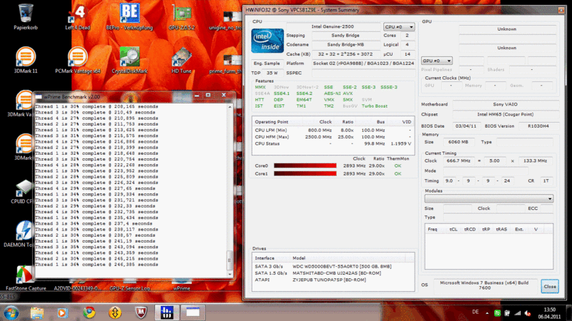Click the volume tray icon
Image resolution: width=572 pixels, height=321 pixels.
point(528,312)
